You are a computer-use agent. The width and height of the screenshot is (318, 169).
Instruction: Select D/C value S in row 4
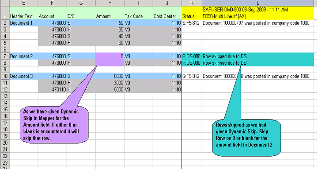(x=81, y=36)
